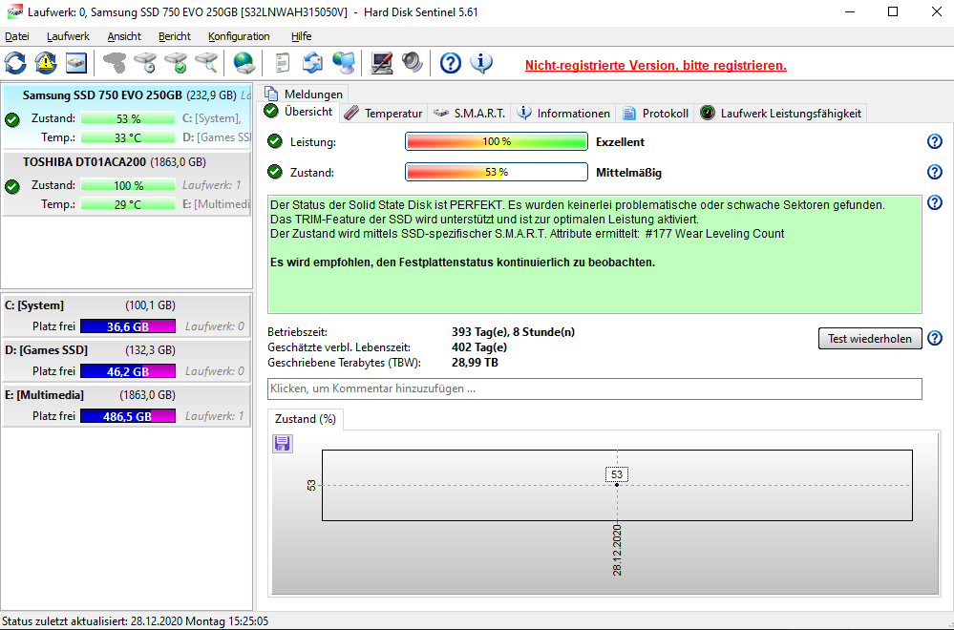Click the status bar update timestamp
This screenshot has height=630, width=954.
coord(135,621)
